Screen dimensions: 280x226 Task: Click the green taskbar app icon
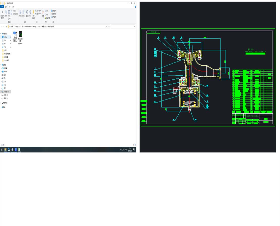click(19, 150)
